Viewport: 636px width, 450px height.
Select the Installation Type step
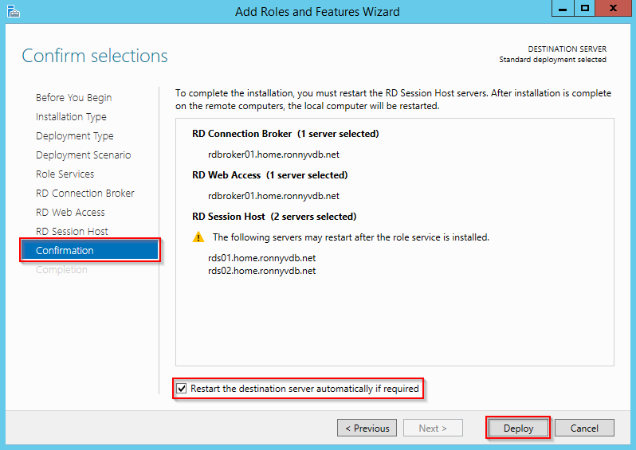71,117
